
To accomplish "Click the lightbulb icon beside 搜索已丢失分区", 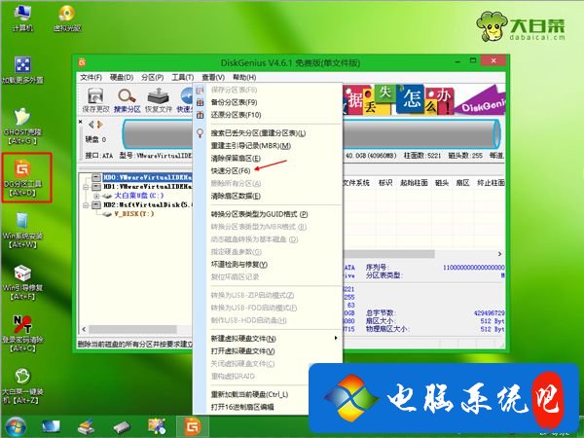I will tap(200, 133).
